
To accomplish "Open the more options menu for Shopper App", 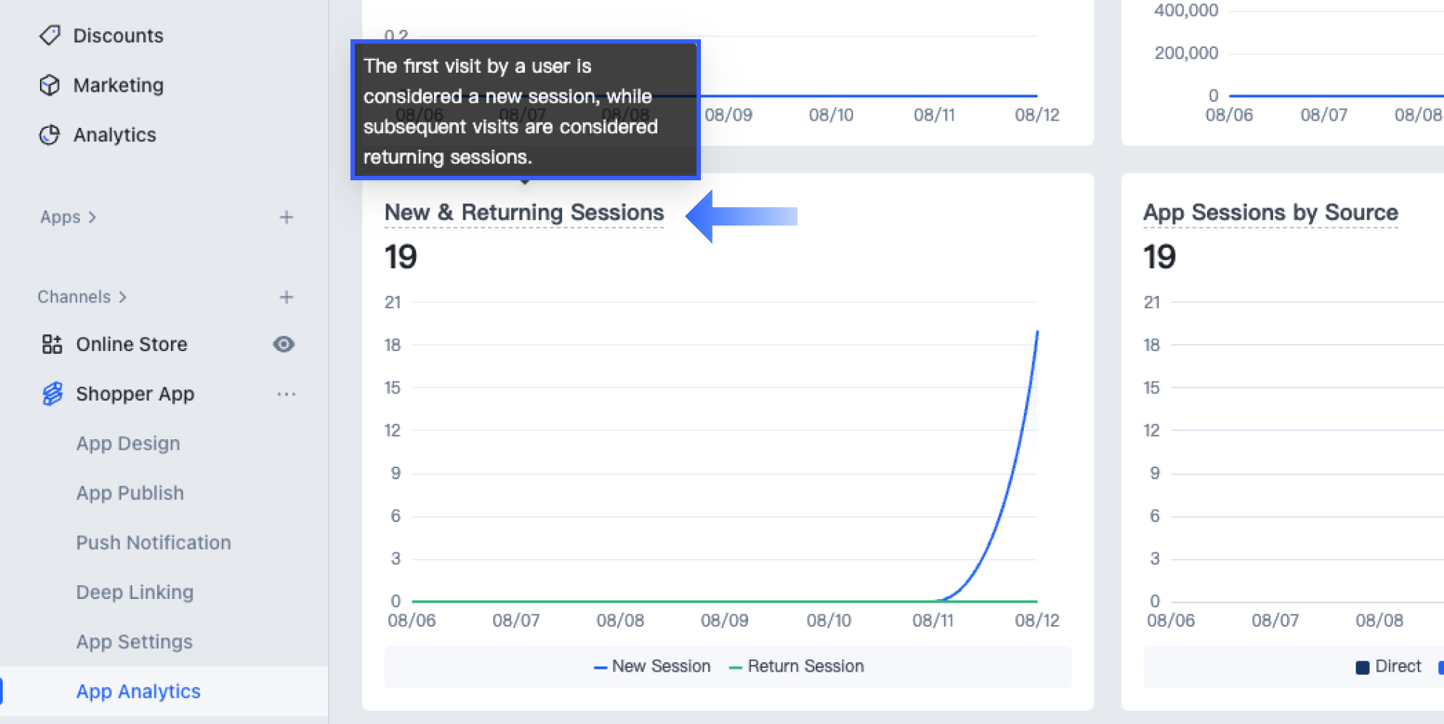I will click(x=286, y=393).
